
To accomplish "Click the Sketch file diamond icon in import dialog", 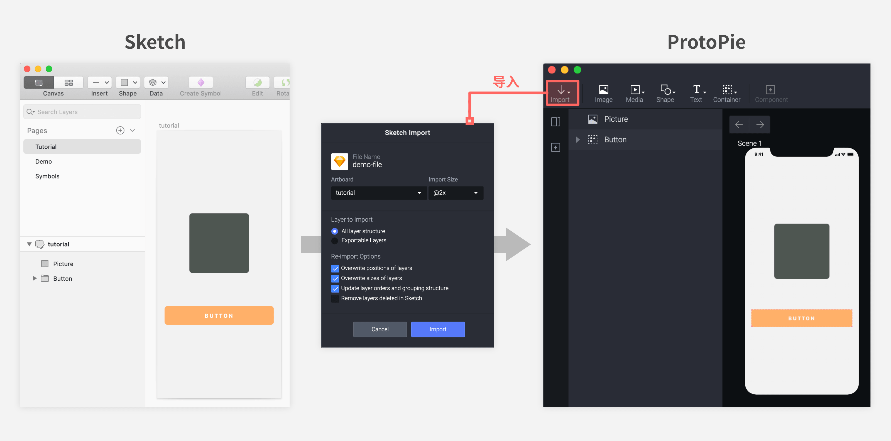I will 339,161.
